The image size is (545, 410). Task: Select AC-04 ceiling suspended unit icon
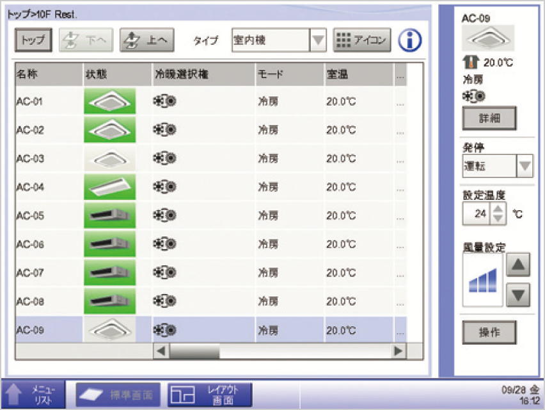(110, 187)
